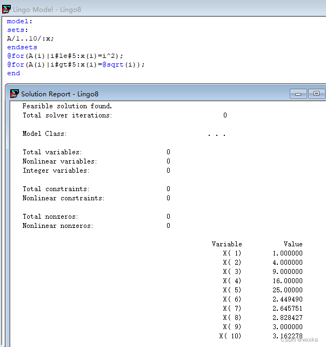Click the 'model:' line in editor
Screen dimensions: 326x347
point(19,22)
